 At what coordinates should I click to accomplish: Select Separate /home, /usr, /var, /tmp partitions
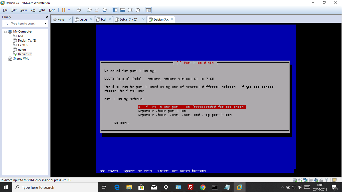(x=185, y=115)
